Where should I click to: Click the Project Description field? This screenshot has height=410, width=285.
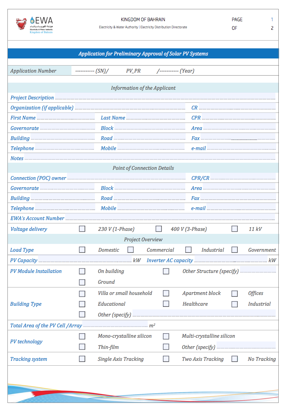(x=165, y=97)
